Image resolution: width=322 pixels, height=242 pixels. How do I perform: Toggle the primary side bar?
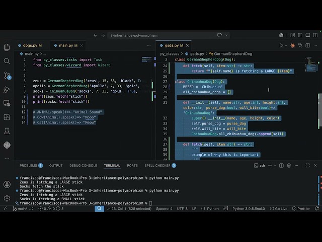(x=300, y=35)
